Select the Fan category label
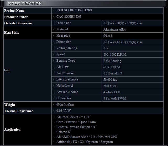The width and height of the screenshot is (168, 146). [x=7, y=70]
